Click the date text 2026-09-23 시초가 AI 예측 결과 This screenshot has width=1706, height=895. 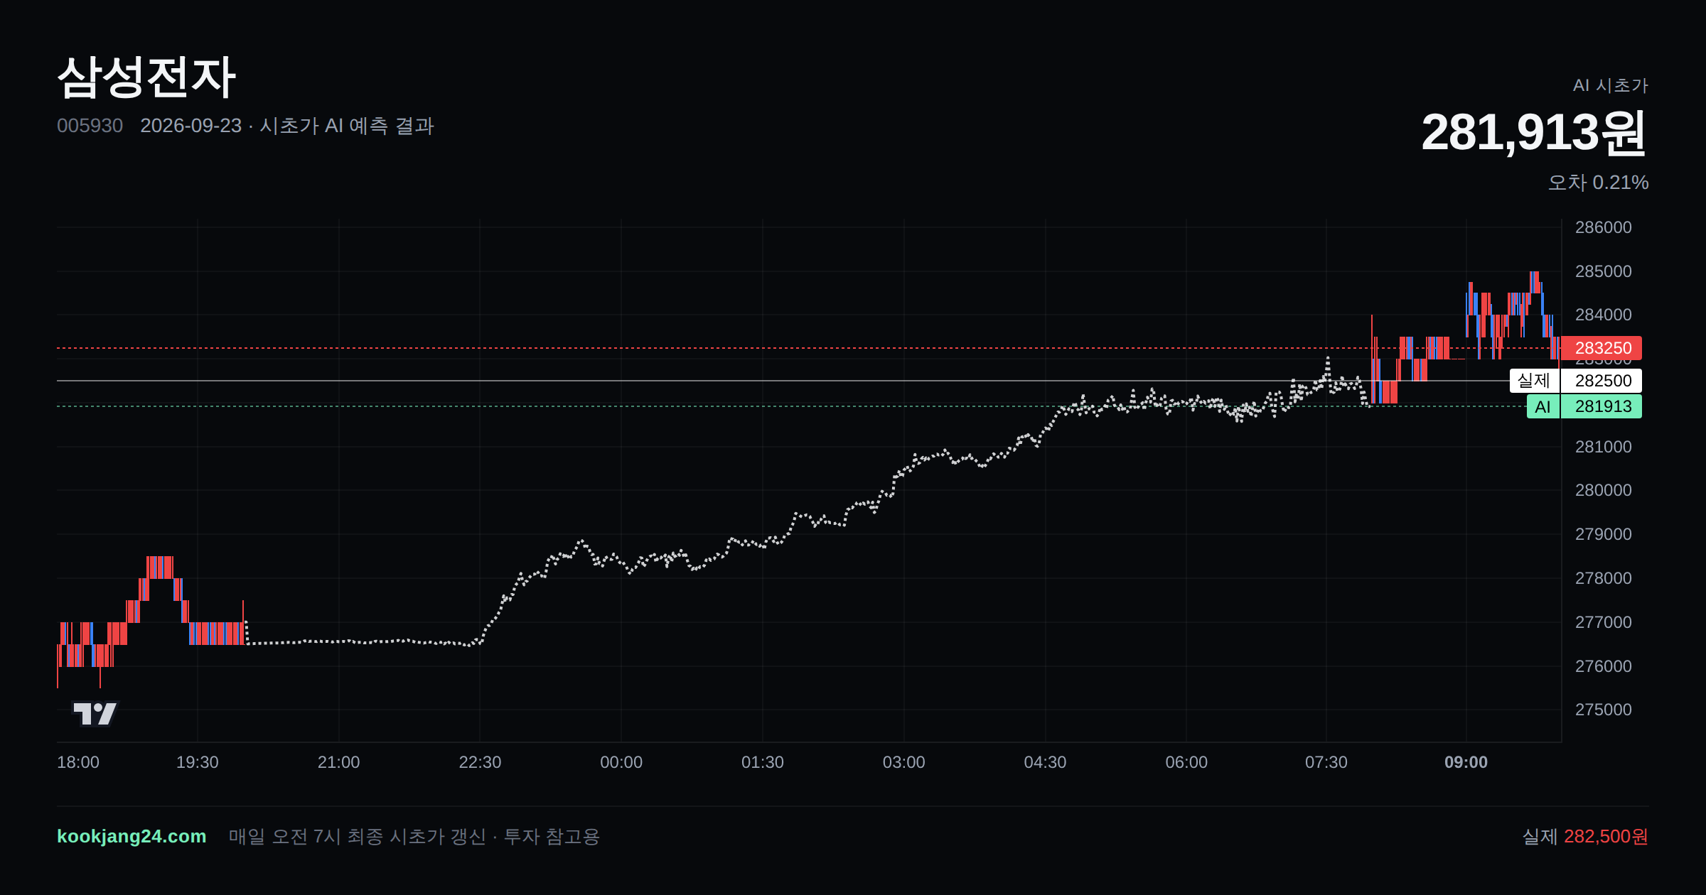287,126
